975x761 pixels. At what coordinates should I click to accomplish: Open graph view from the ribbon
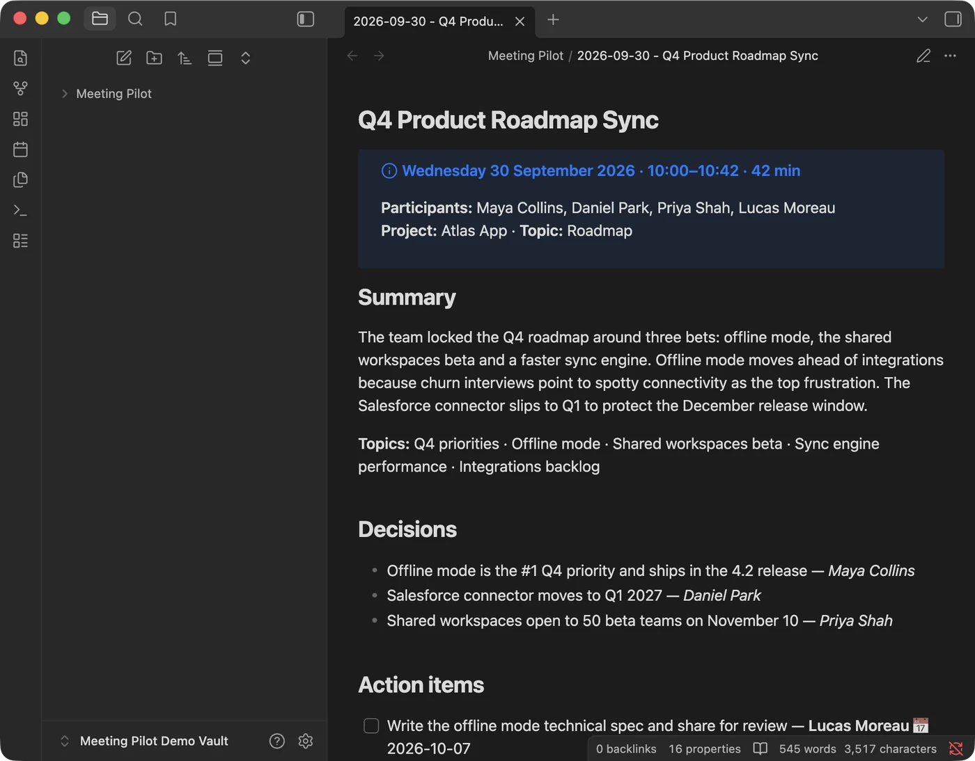click(x=21, y=88)
